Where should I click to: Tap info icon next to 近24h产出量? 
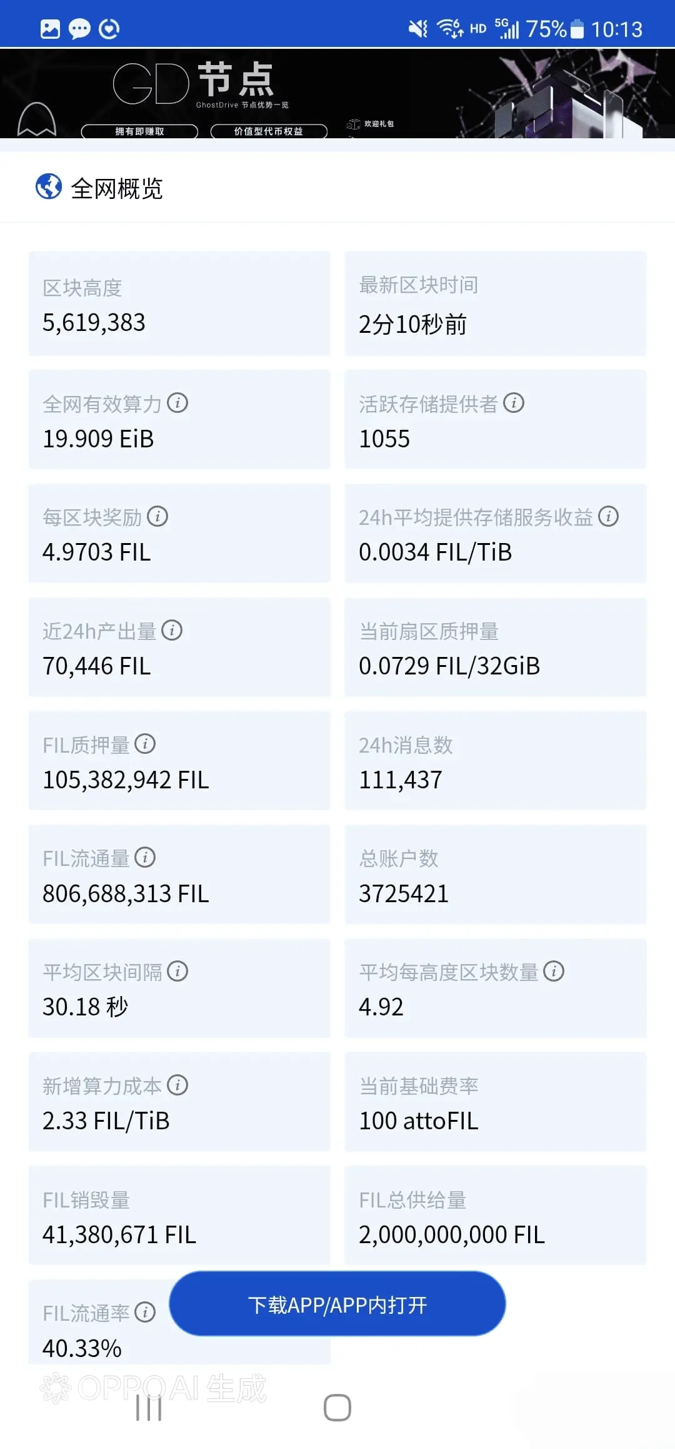point(172,631)
